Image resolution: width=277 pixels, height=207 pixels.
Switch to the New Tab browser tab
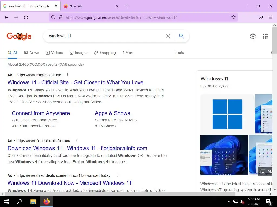[91, 6]
